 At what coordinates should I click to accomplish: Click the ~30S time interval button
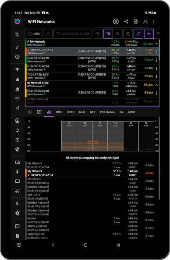coord(34,34)
